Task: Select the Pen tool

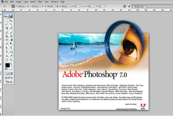Action: tap(7, 51)
